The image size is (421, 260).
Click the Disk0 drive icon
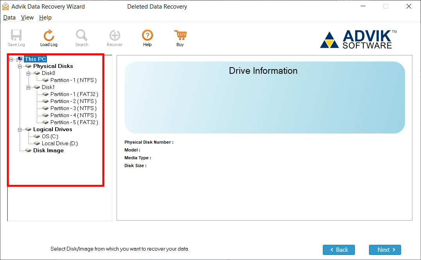click(x=37, y=73)
